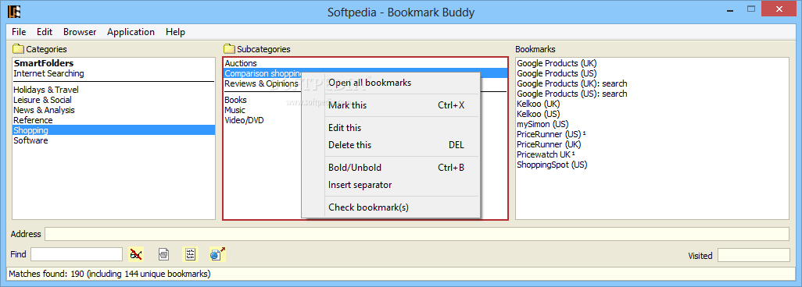The width and height of the screenshot is (802, 287).
Task: Click the Subcategories panel heading
Action: [263, 49]
